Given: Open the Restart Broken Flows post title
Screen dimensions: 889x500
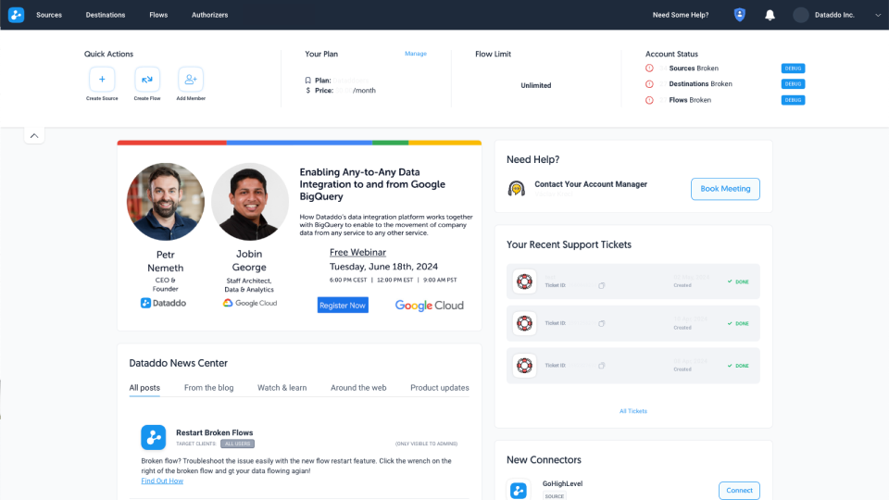Looking at the screenshot, I should click(214, 432).
